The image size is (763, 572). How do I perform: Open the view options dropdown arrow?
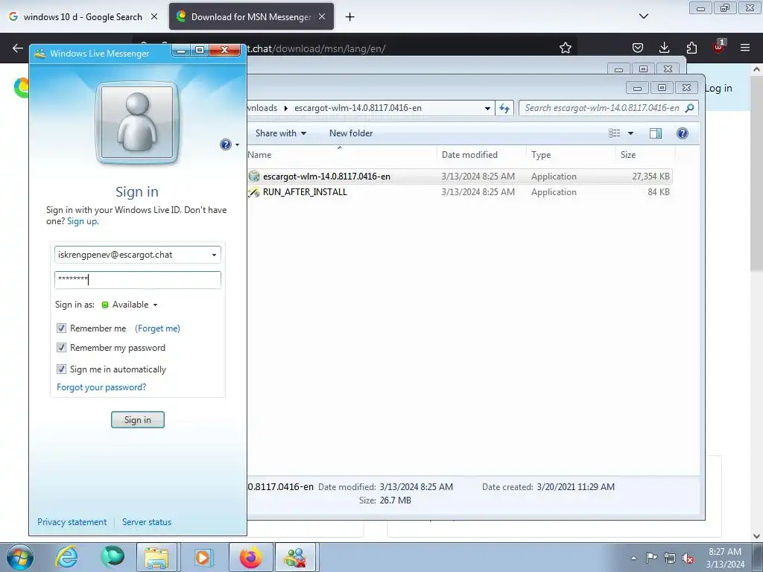pyautogui.click(x=630, y=133)
